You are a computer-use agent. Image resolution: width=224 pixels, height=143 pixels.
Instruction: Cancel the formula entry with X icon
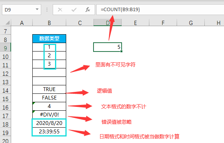coord(60,10)
